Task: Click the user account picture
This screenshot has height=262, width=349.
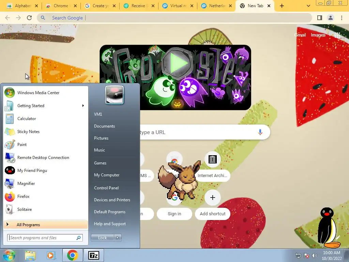Action: pos(115,95)
